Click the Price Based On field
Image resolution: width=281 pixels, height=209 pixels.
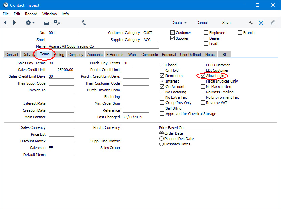(199, 127)
